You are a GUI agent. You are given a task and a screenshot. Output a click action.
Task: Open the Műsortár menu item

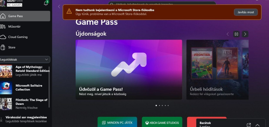(x=25, y=27)
